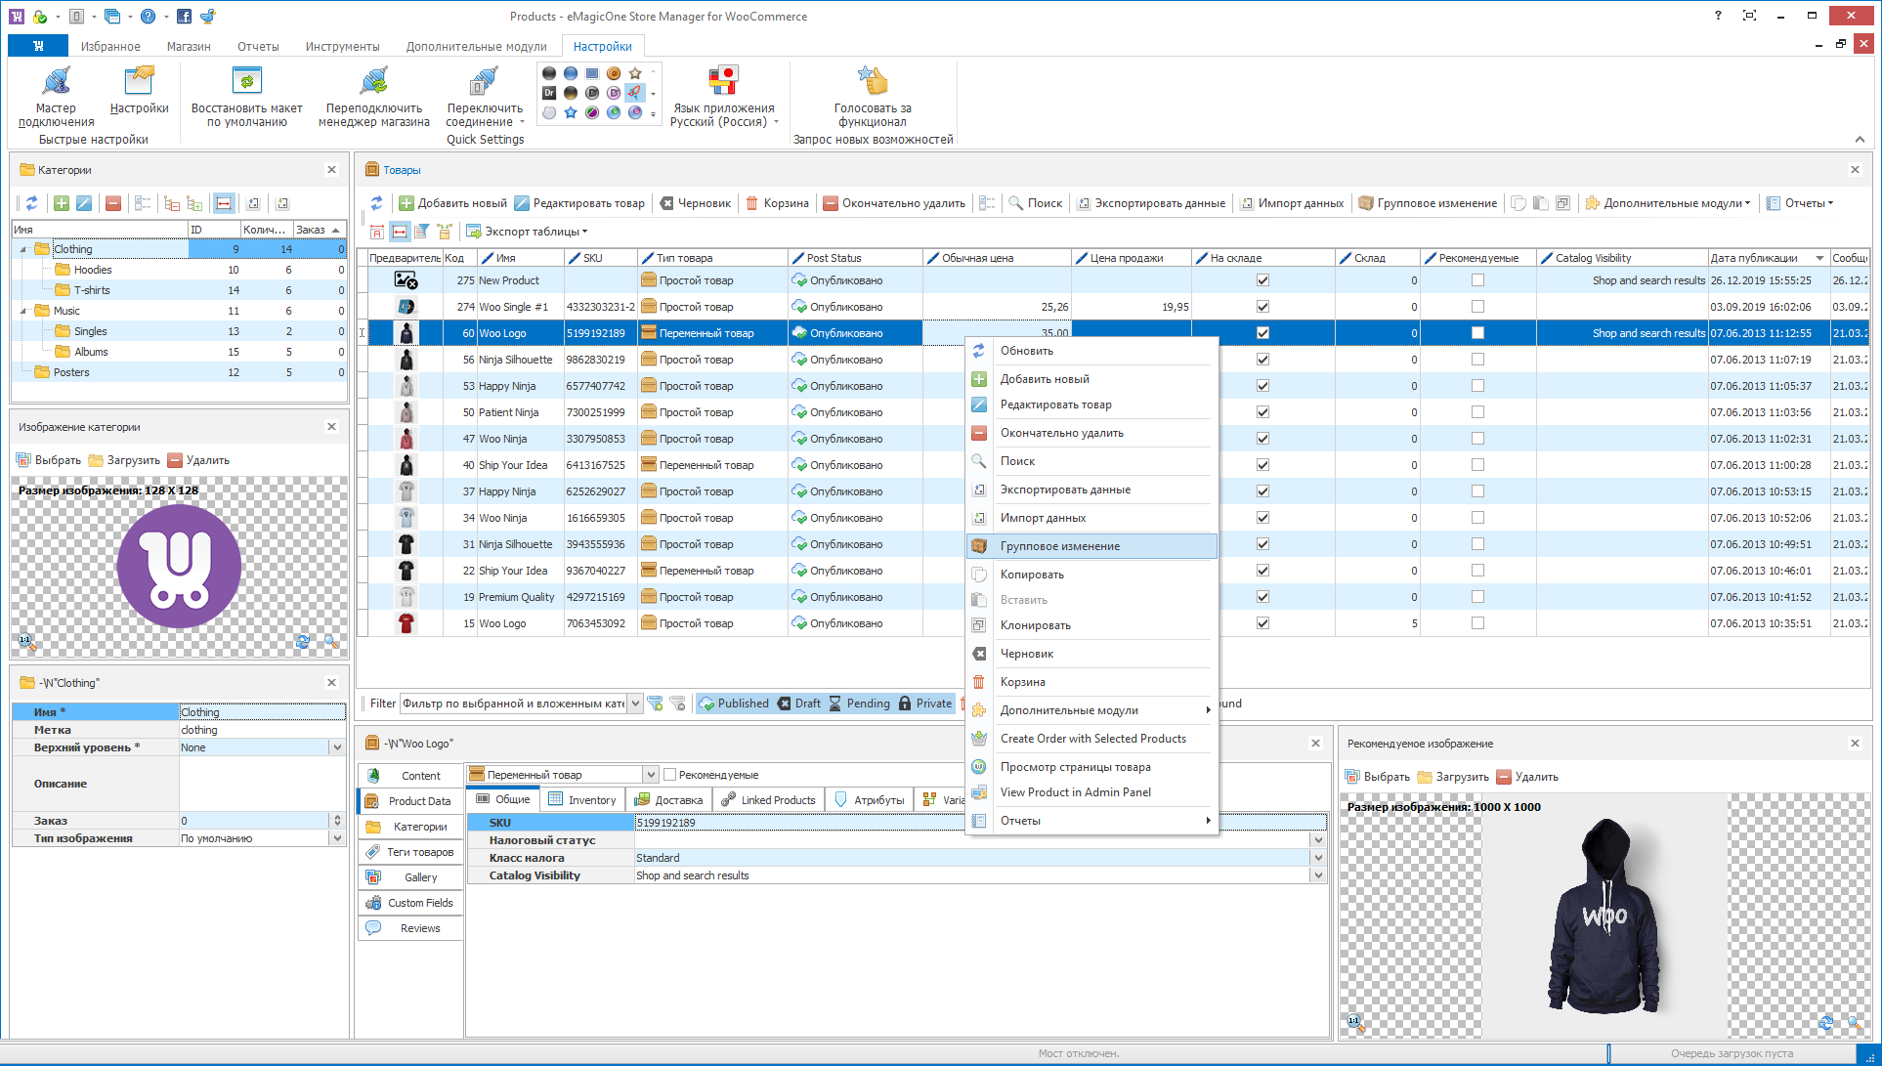1882x1066 pixels.
Task: Open Custom Fields section
Action: tap(409, 903)
